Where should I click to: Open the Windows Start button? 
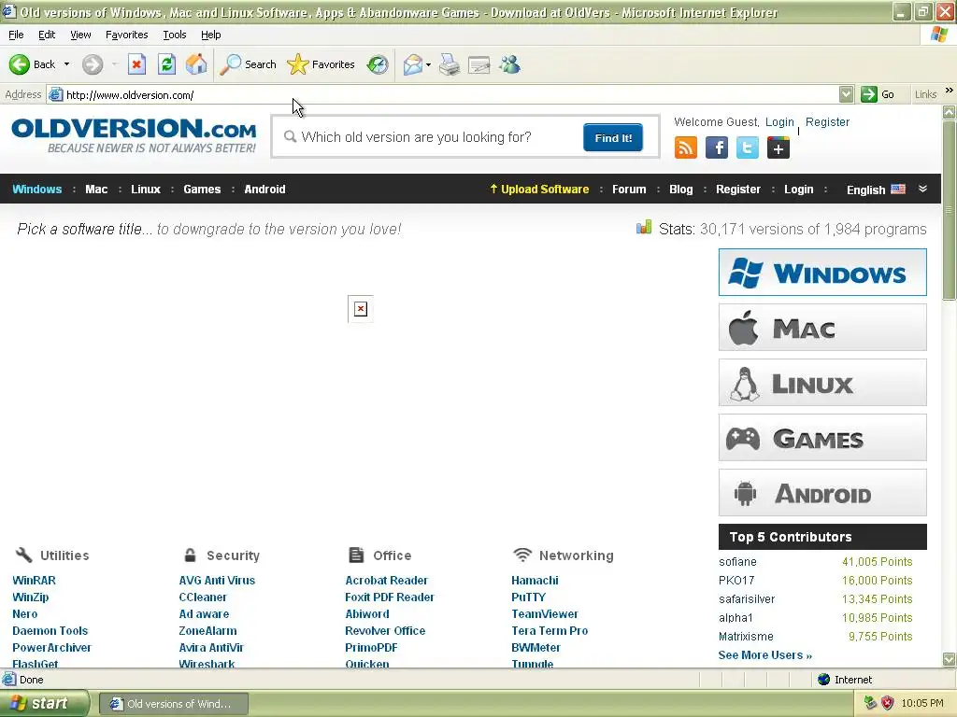coord(44,703)
